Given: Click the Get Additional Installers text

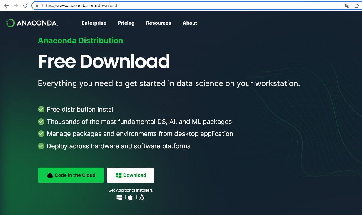Looking at the screenshot, I should click(x=131, y=190).
